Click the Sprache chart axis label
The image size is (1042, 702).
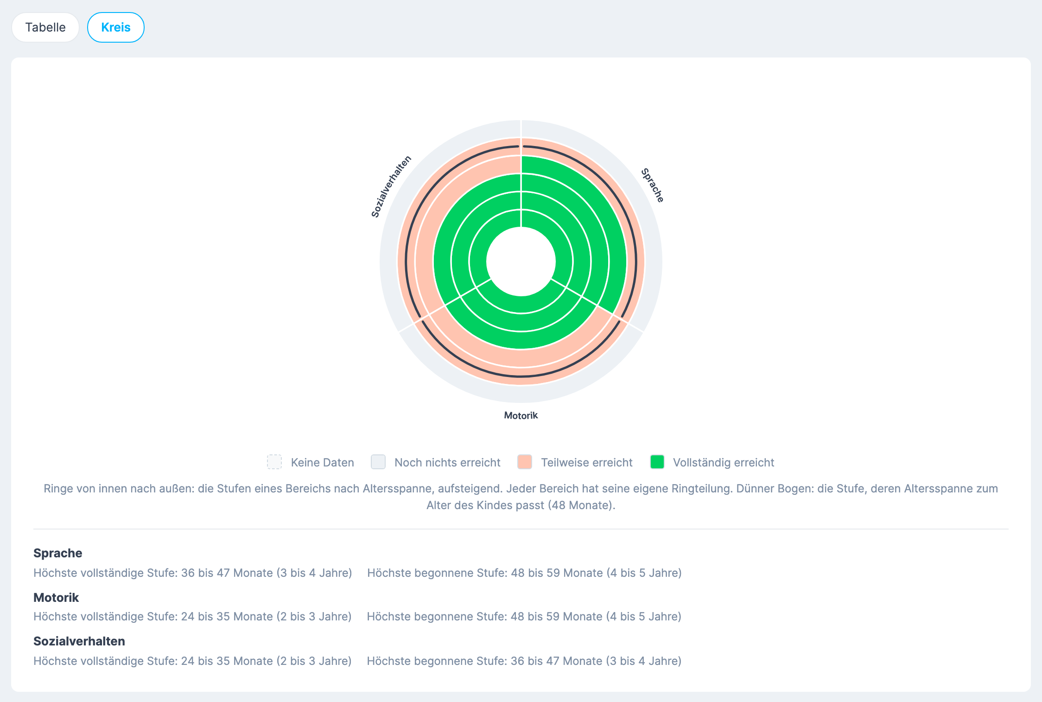(x=652, y=185)
